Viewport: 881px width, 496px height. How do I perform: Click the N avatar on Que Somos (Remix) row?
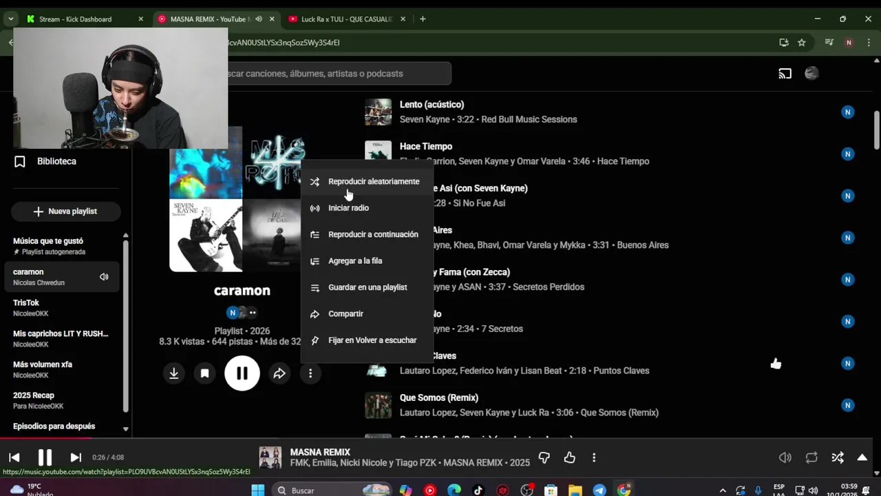(x=848, y=405)
